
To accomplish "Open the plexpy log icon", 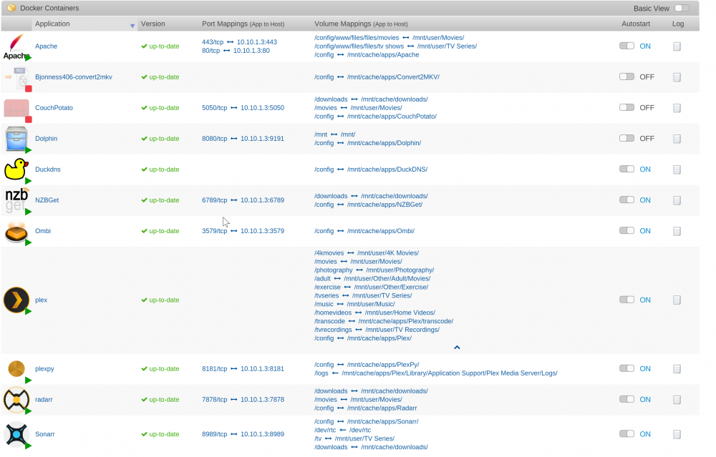I will click(677, 369).
